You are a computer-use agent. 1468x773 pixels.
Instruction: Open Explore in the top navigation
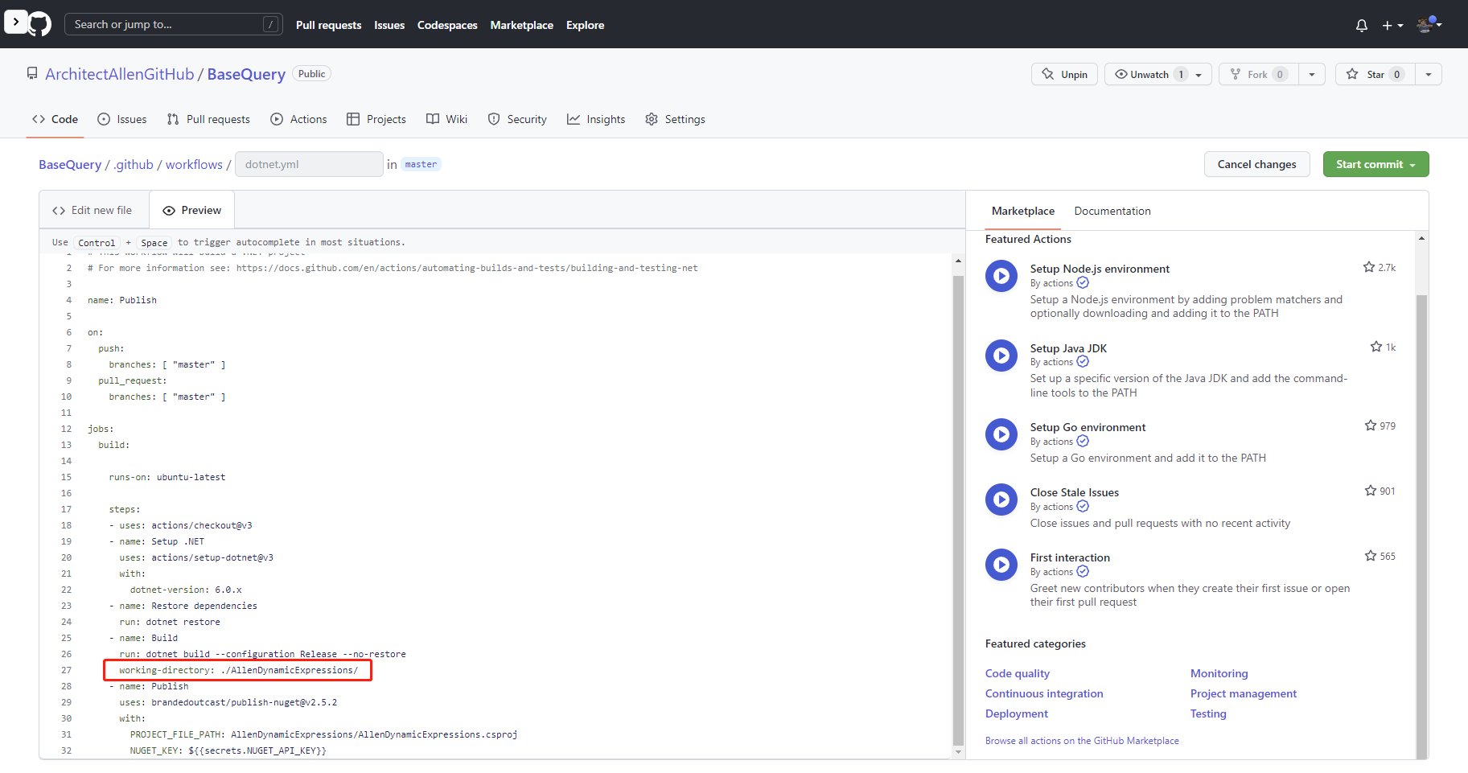[x=585, y=25]
